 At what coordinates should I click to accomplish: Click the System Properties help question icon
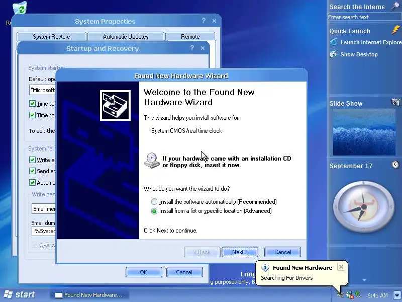[x=204, y=21]
